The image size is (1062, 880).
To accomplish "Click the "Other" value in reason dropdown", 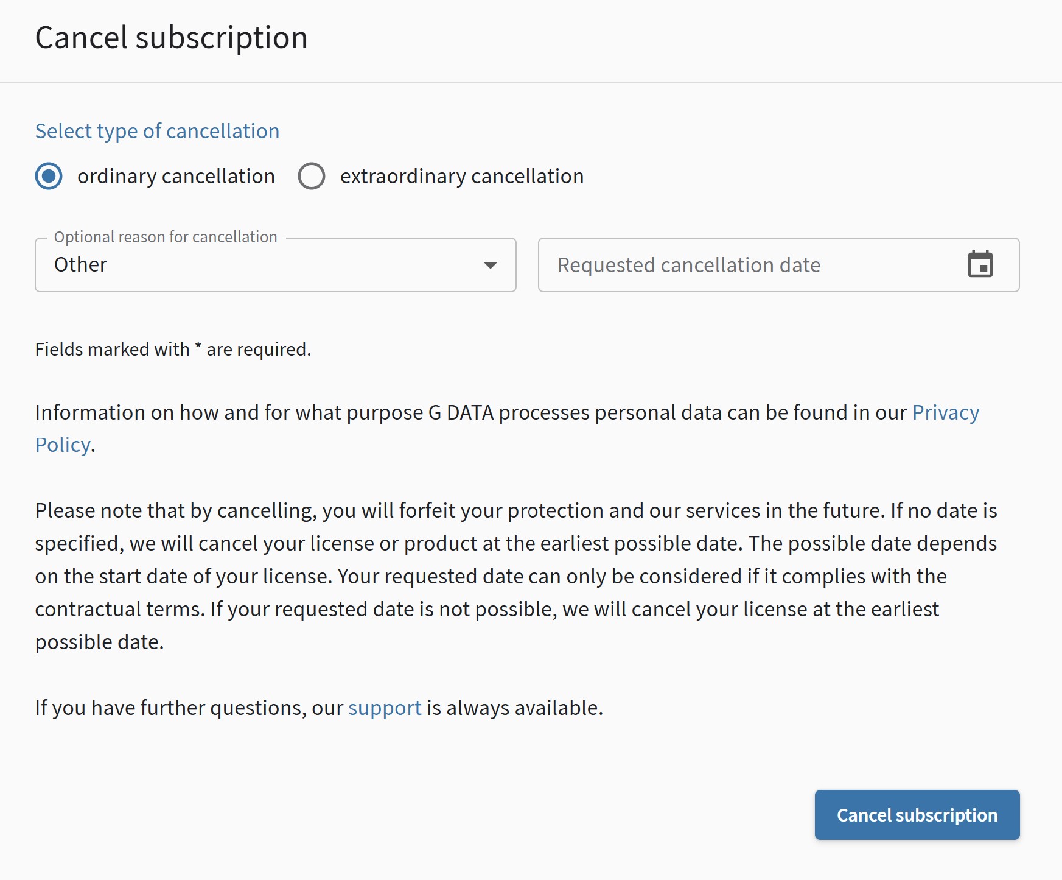I will click(x=81, y=265).
